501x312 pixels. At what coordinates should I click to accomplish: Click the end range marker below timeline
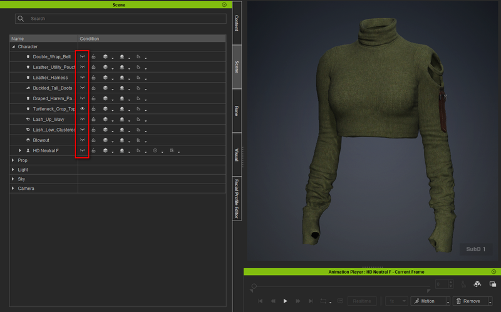(x=428, y=291)
